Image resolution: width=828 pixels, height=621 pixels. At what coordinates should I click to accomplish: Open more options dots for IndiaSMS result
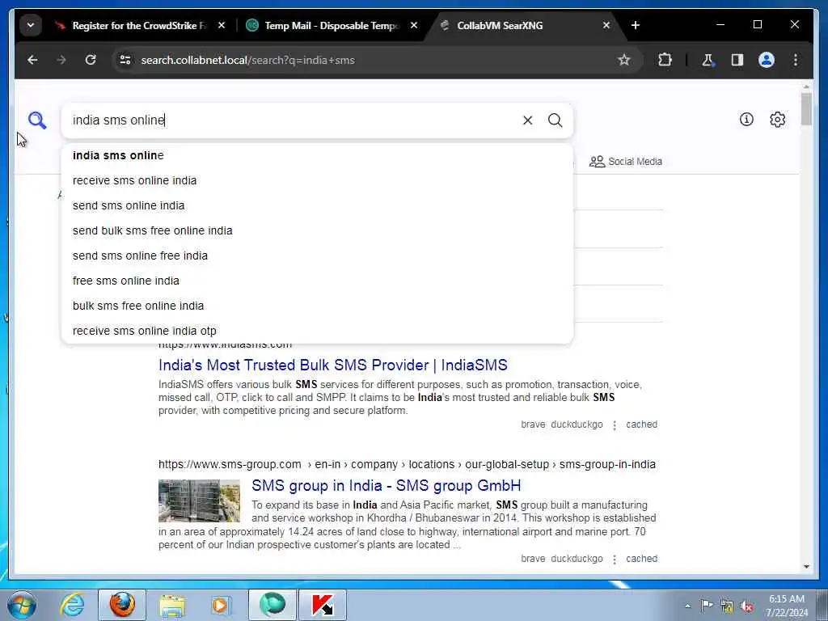pos(615,425)
